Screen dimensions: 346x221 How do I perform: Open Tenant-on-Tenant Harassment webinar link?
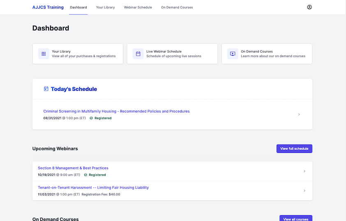(x=93, y=188)
